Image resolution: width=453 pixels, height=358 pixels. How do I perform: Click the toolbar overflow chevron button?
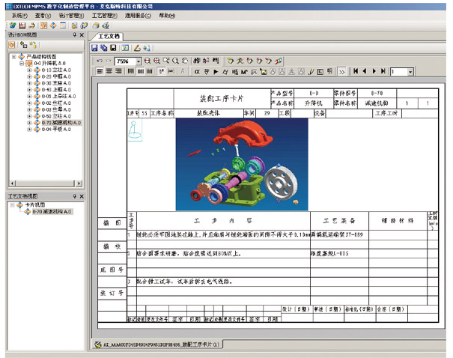(341, 72)
